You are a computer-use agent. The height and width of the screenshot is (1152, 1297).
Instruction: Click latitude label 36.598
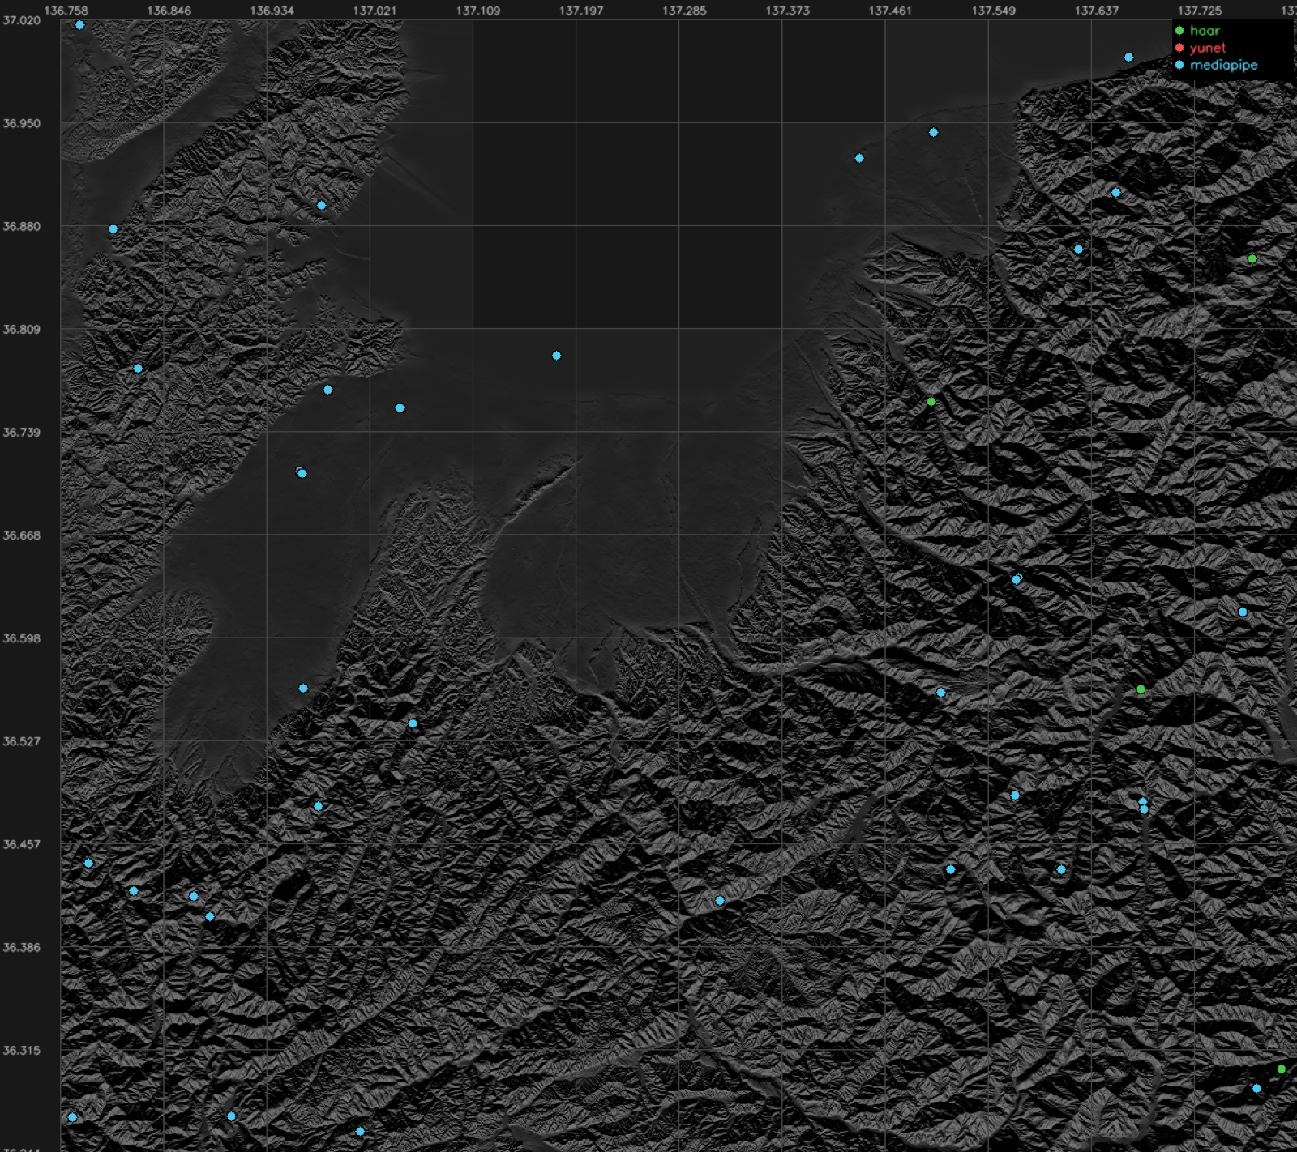21,638
